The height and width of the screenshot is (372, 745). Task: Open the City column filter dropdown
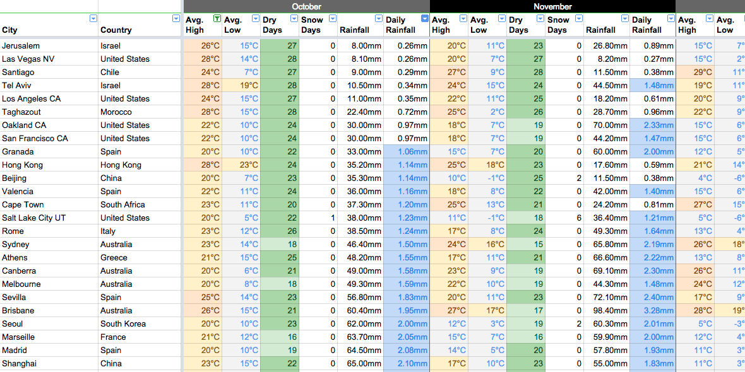coord(93,18)
